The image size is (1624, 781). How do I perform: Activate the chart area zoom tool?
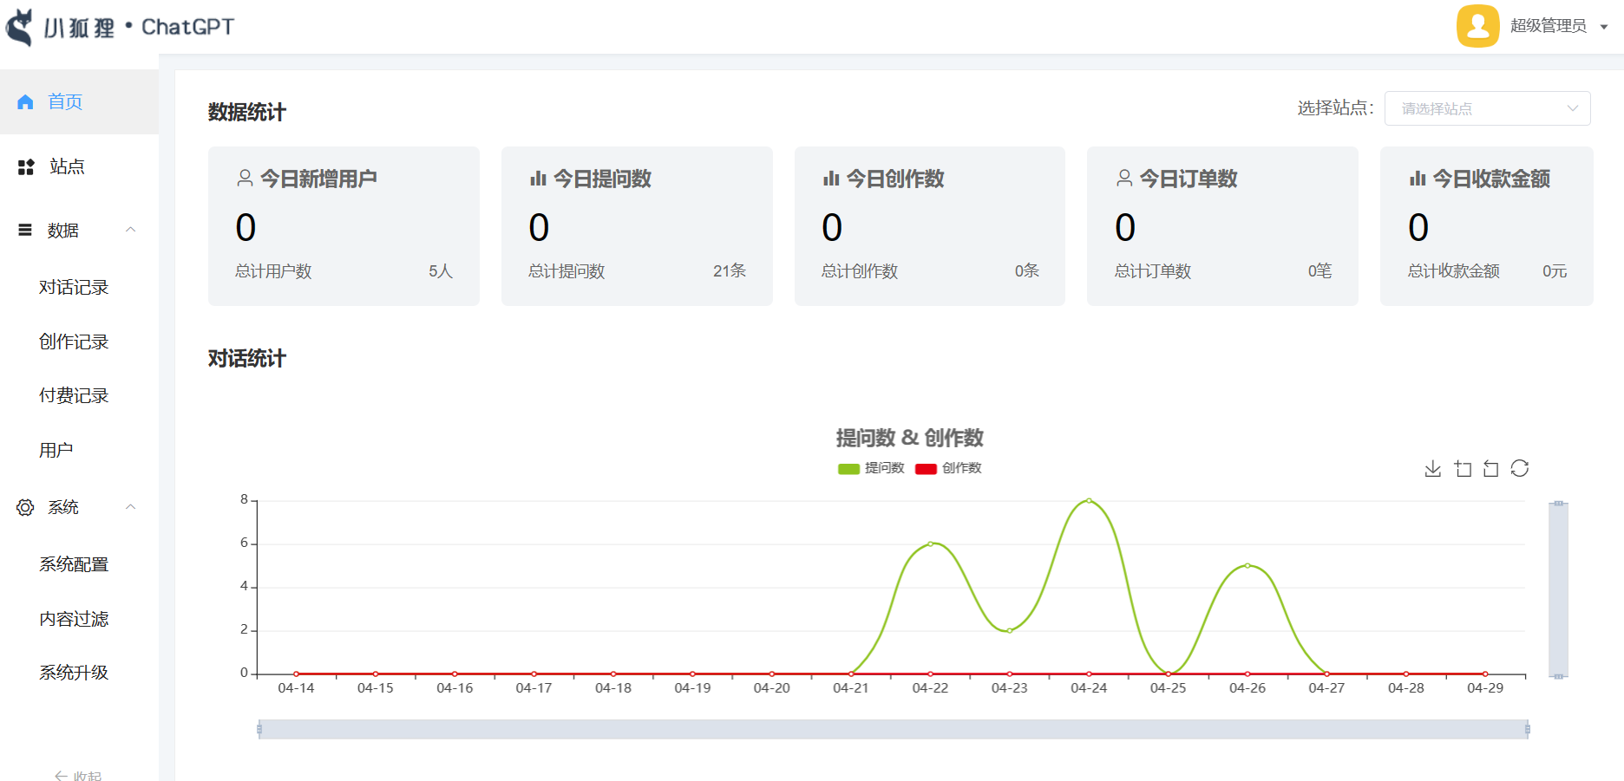(1463, 469)
